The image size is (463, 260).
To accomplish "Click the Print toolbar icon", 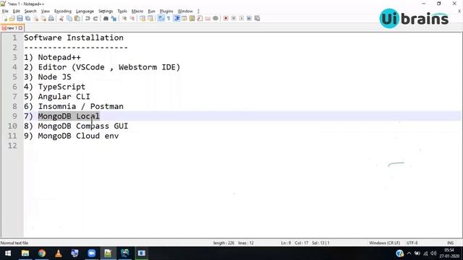I will click(51, 18).
